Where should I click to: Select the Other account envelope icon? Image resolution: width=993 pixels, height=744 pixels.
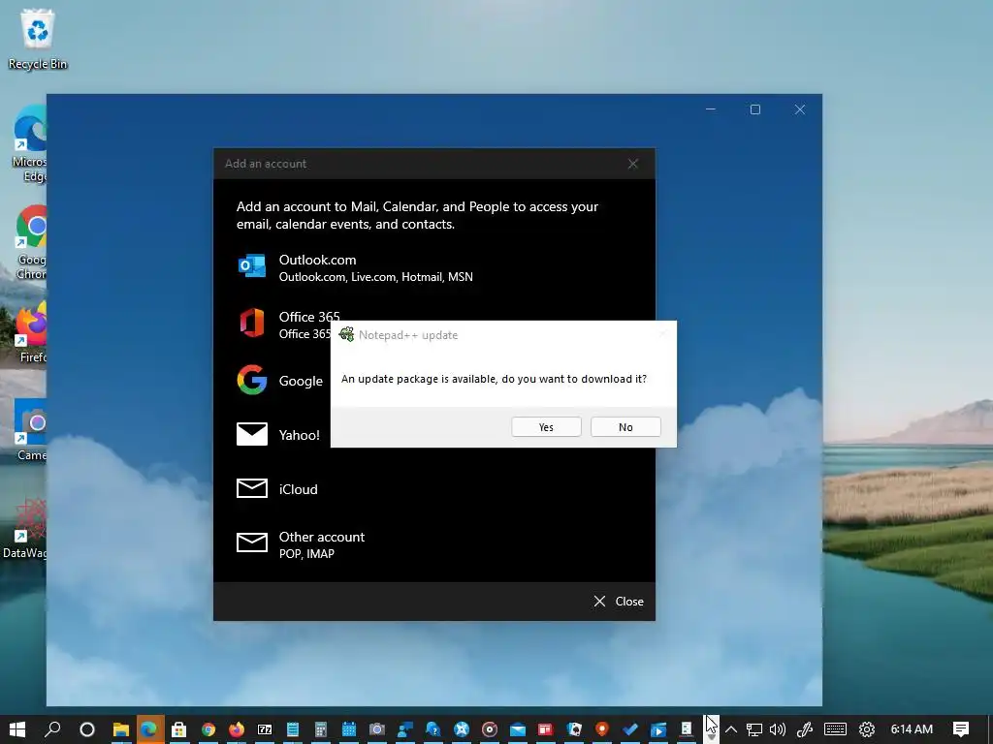pos(251,542)
